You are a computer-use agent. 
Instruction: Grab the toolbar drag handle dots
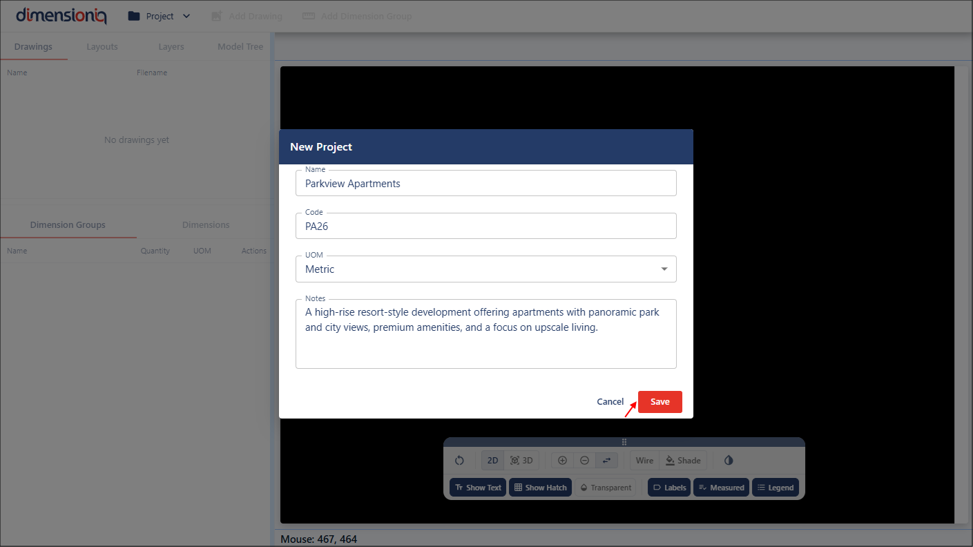624,442
